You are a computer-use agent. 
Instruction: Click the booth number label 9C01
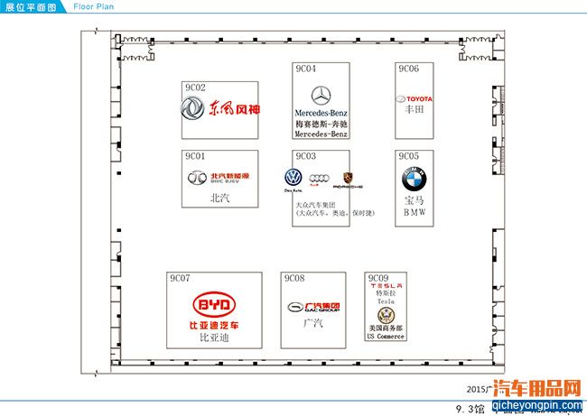[195, 156]
